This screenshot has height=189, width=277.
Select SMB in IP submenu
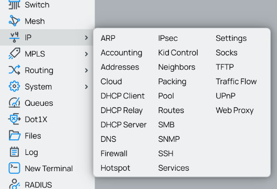166,125
